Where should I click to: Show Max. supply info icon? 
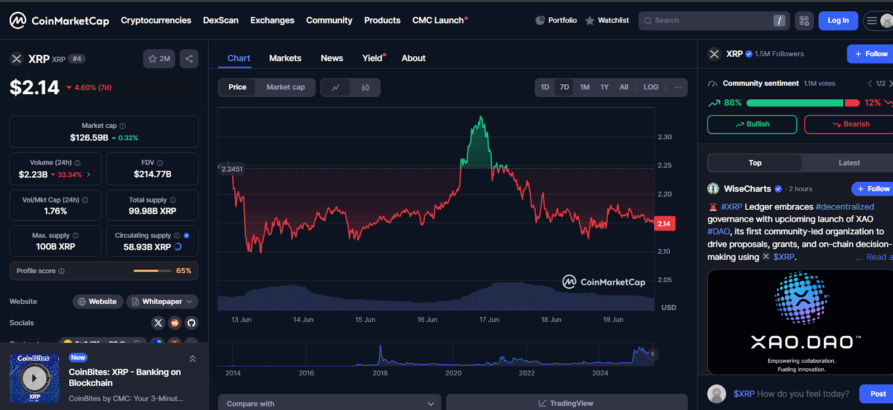point(76,235)
